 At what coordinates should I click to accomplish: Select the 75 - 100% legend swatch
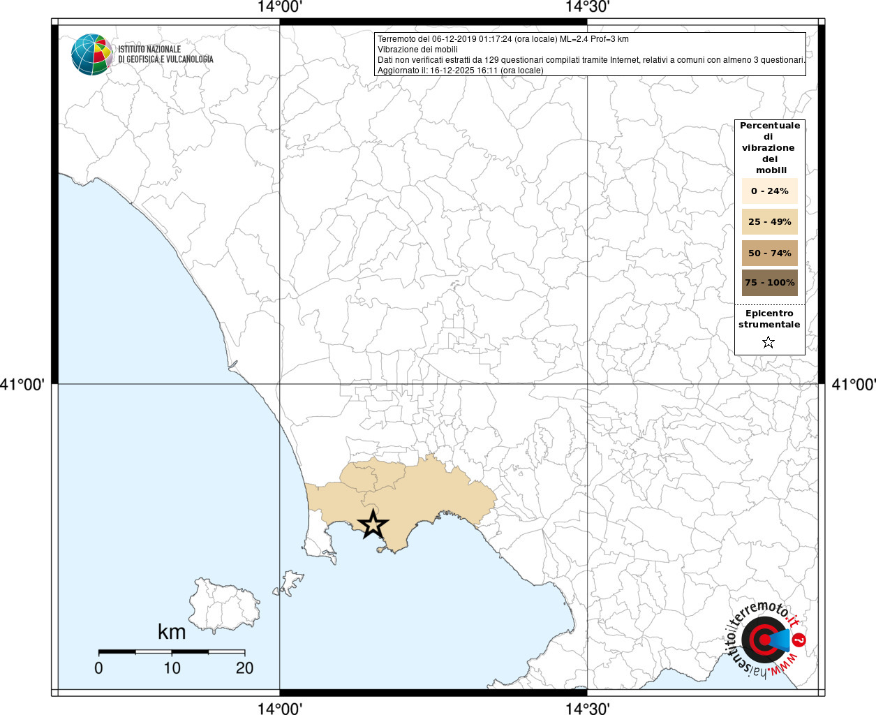tap(770, 283)
